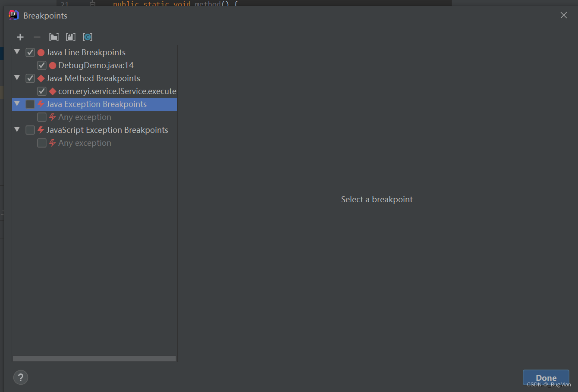The height and width of the screenshot is (392, 578).
Task: Enable the Java Exception Breakpoints checkbox
Action: (x=30, y=104)
